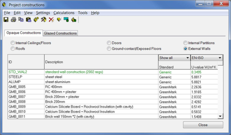Image resolution: width=231 pixels, height=135 pixels.
Task: Switch to Glazed Constructions tab
Action: coord(60,33)
